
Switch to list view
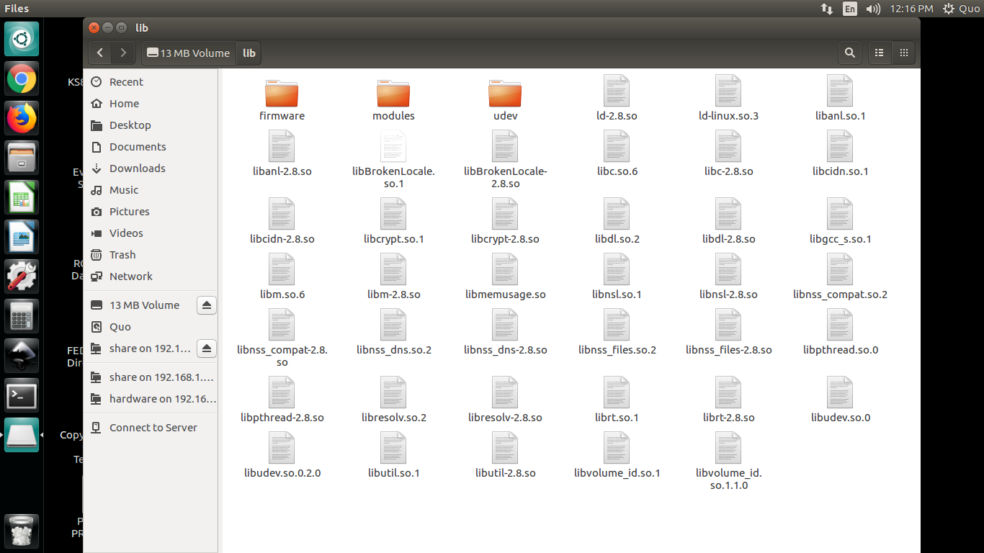[x=879, y=53]
